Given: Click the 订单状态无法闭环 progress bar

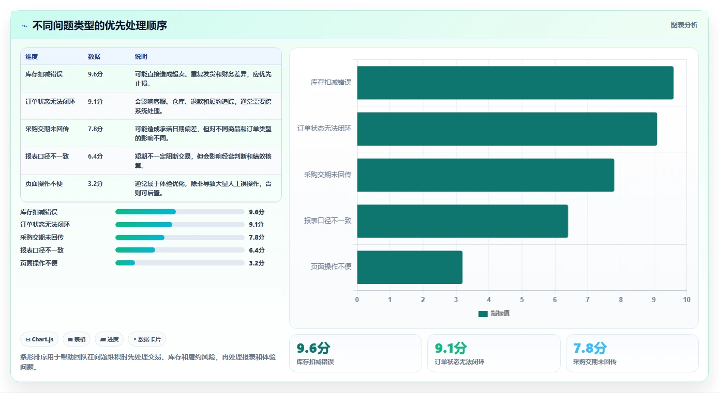Looking at the screenshot, I should click(x=180, y=225).
